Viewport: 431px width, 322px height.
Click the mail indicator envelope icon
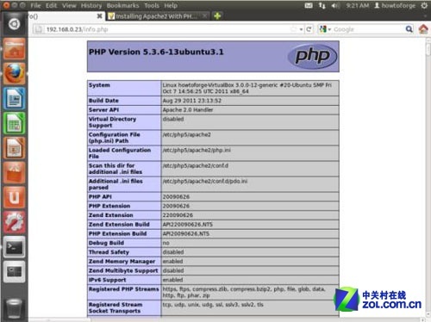[309, 5]
